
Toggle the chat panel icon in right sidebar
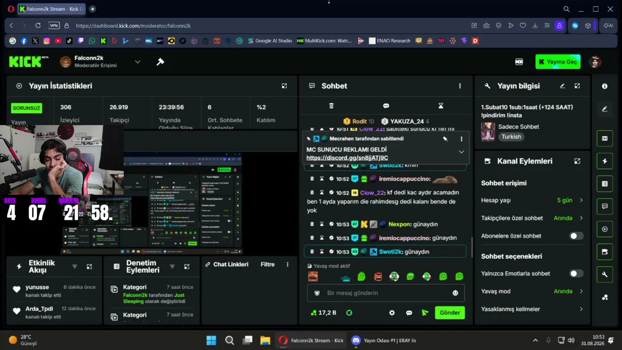(605, 206)
